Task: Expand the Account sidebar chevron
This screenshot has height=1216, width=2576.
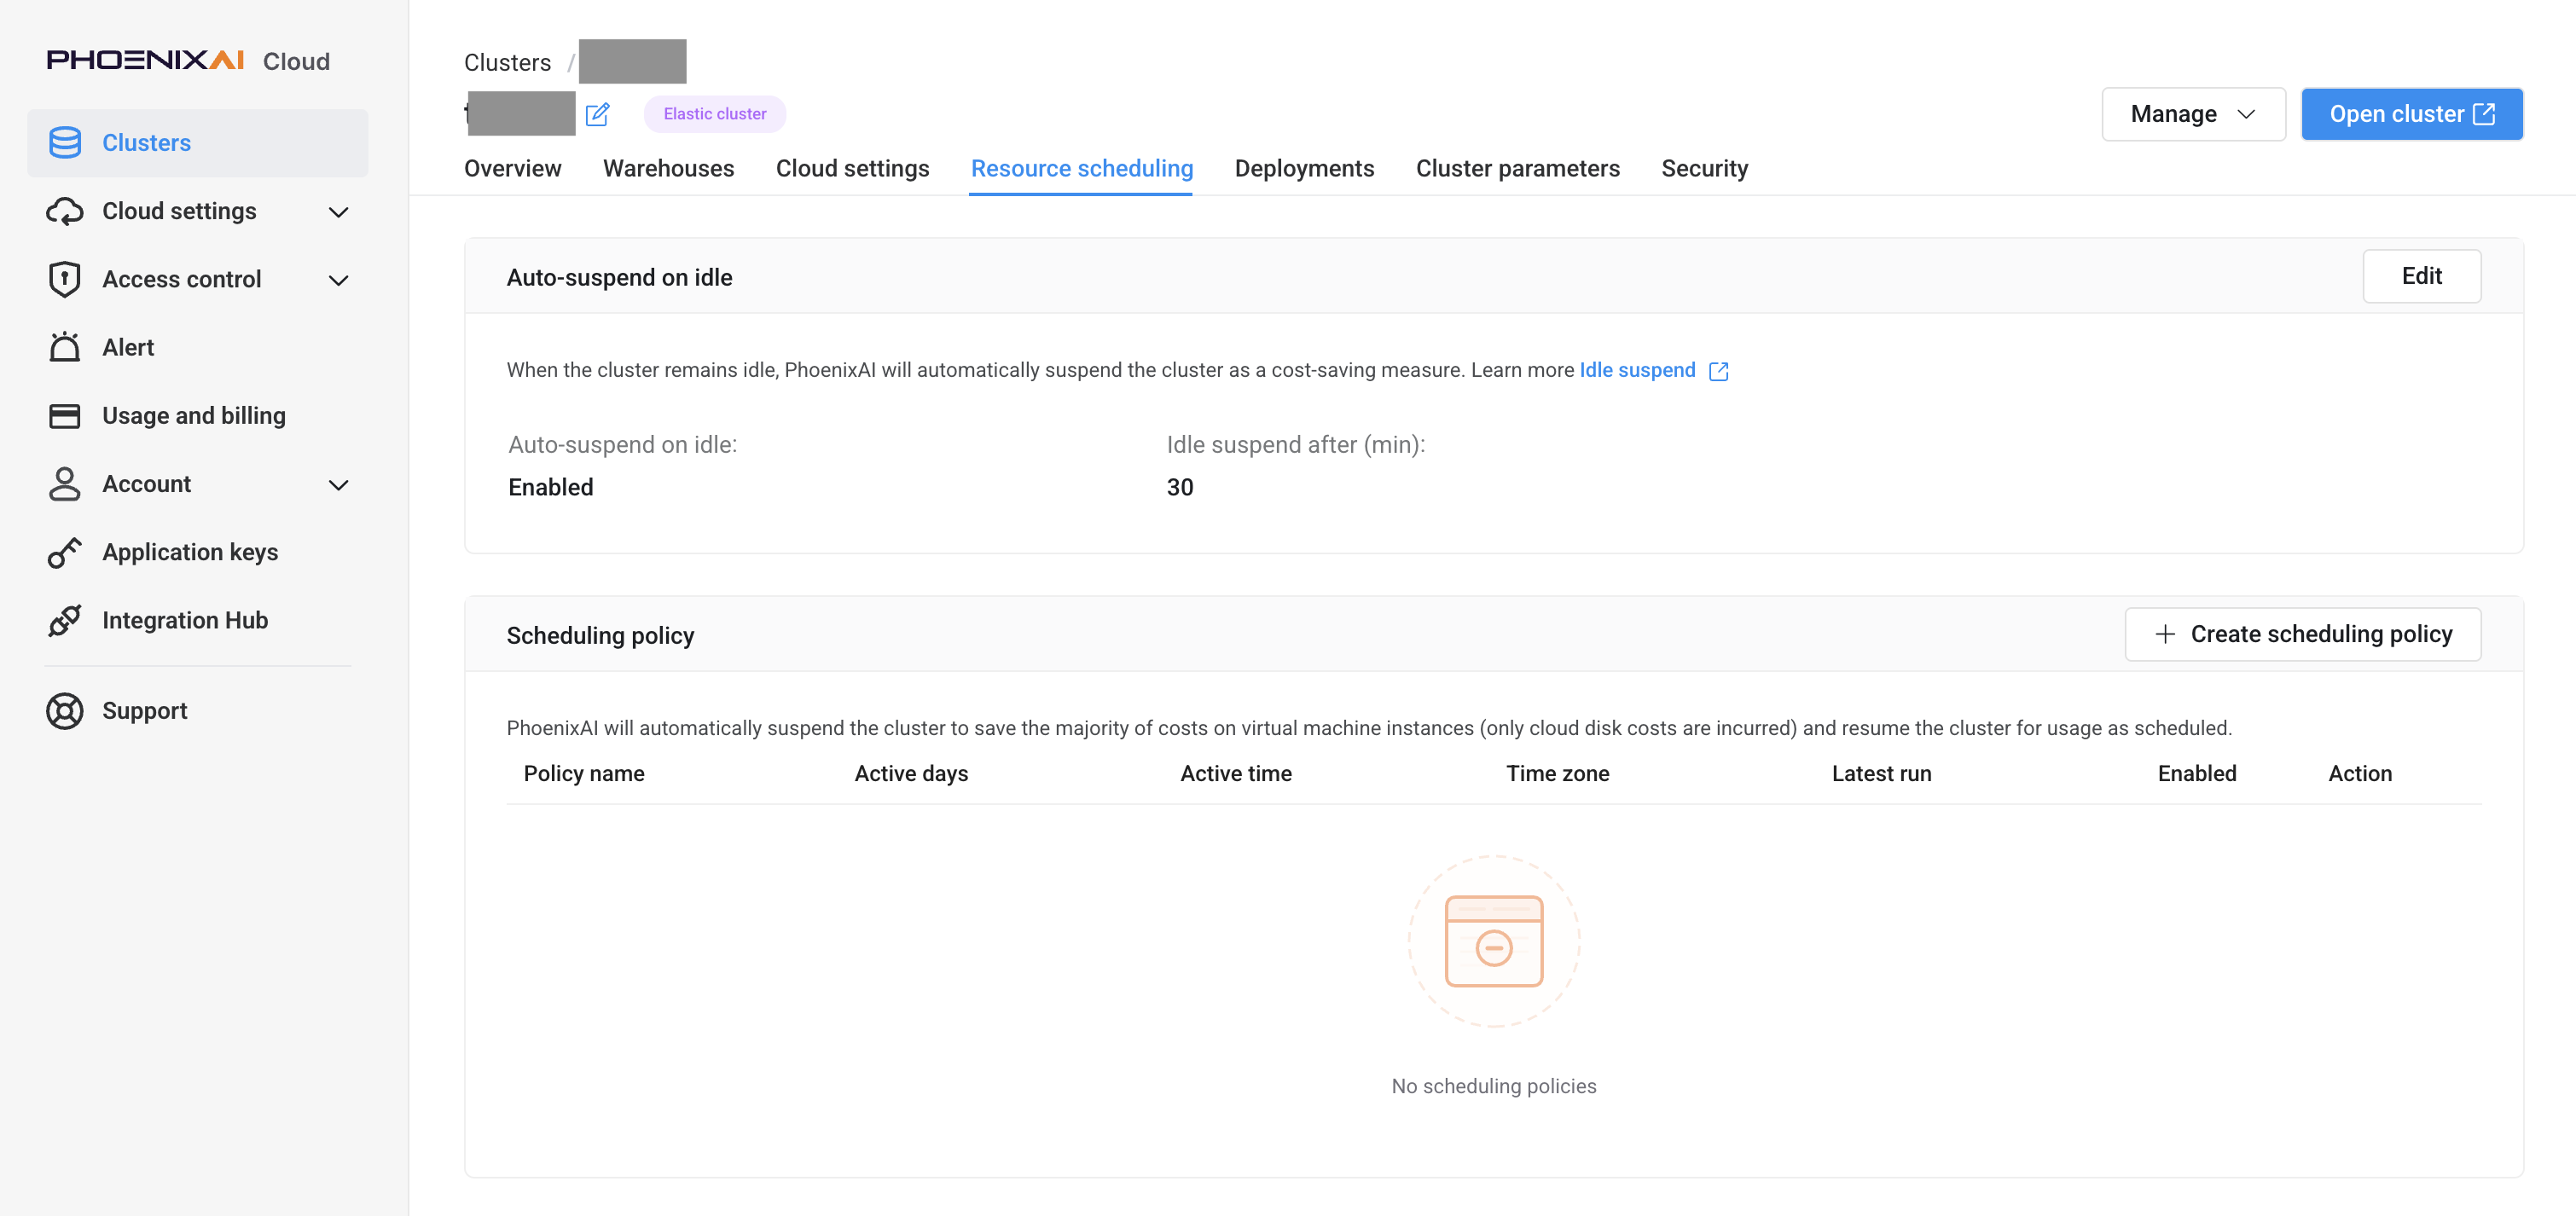Action: [339, 485]
